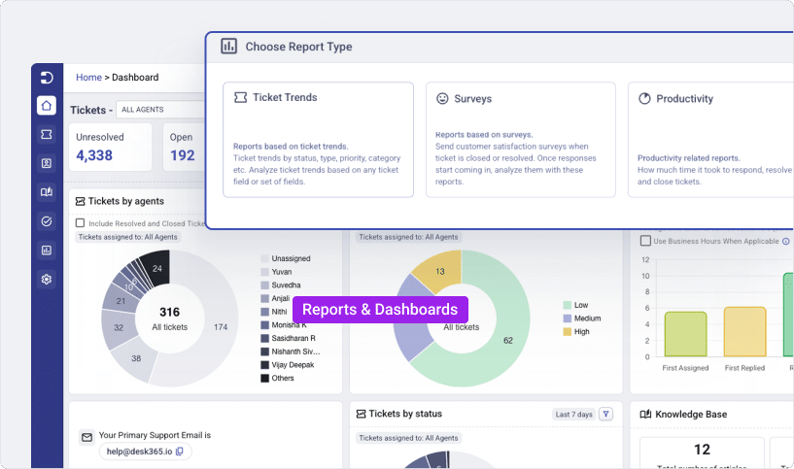Click the Tickets assigned to: All Agents tag under Tickets by agents

point(128,237)
